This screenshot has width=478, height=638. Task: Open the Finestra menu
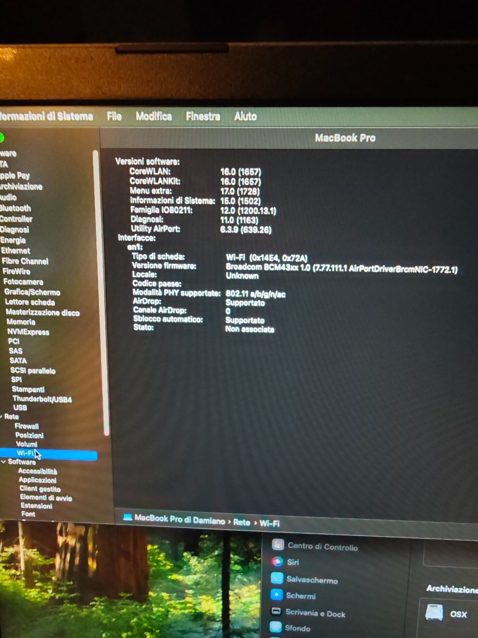pos(203,116)
